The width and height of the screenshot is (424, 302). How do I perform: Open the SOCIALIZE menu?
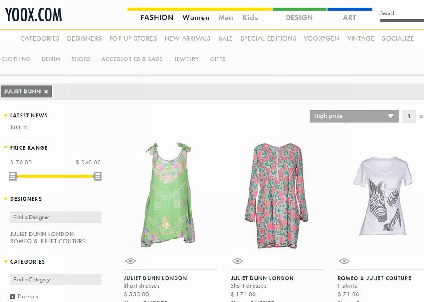point(398,38)
